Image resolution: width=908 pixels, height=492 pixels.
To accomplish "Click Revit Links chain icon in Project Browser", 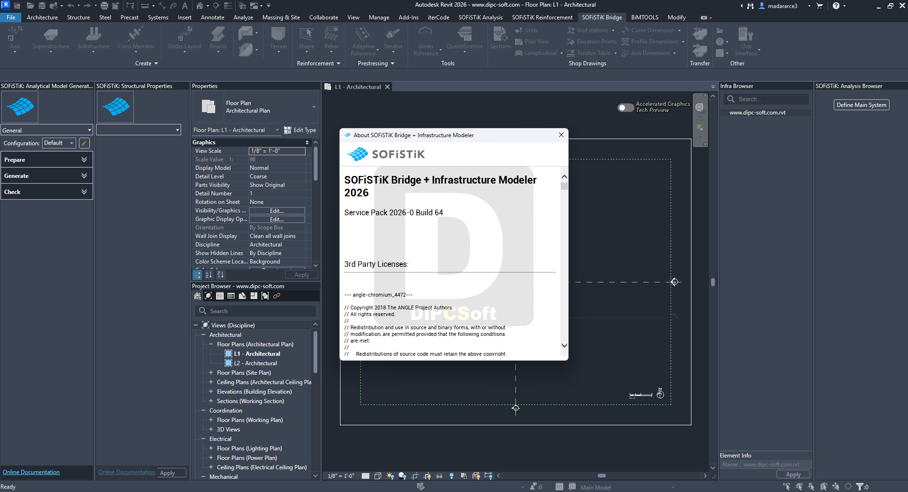I will [x=277, y=296].
